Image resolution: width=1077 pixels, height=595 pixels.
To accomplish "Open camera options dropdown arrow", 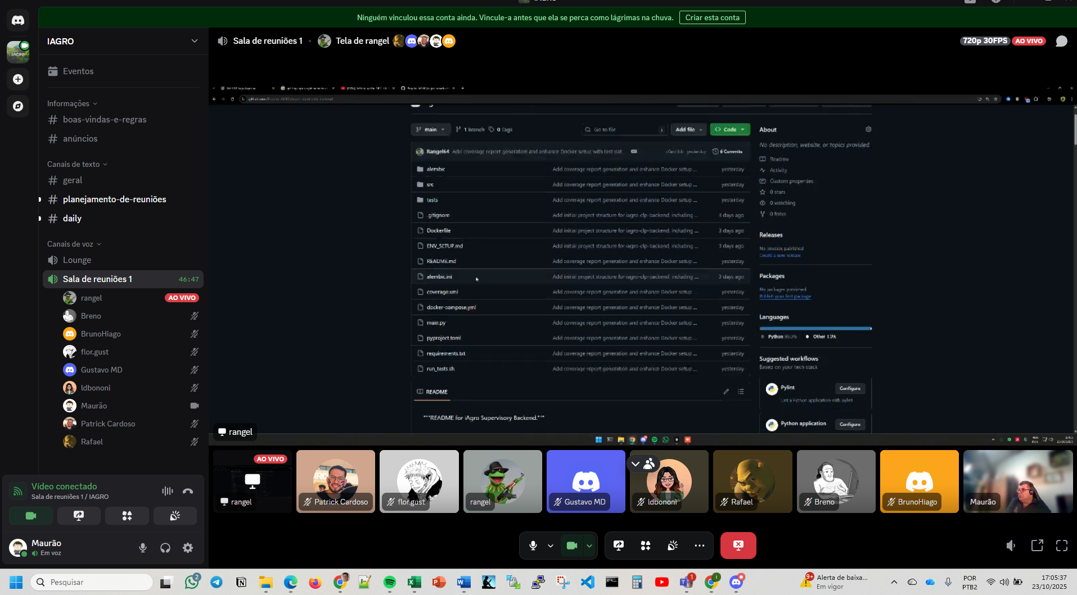I will point(589,545).
